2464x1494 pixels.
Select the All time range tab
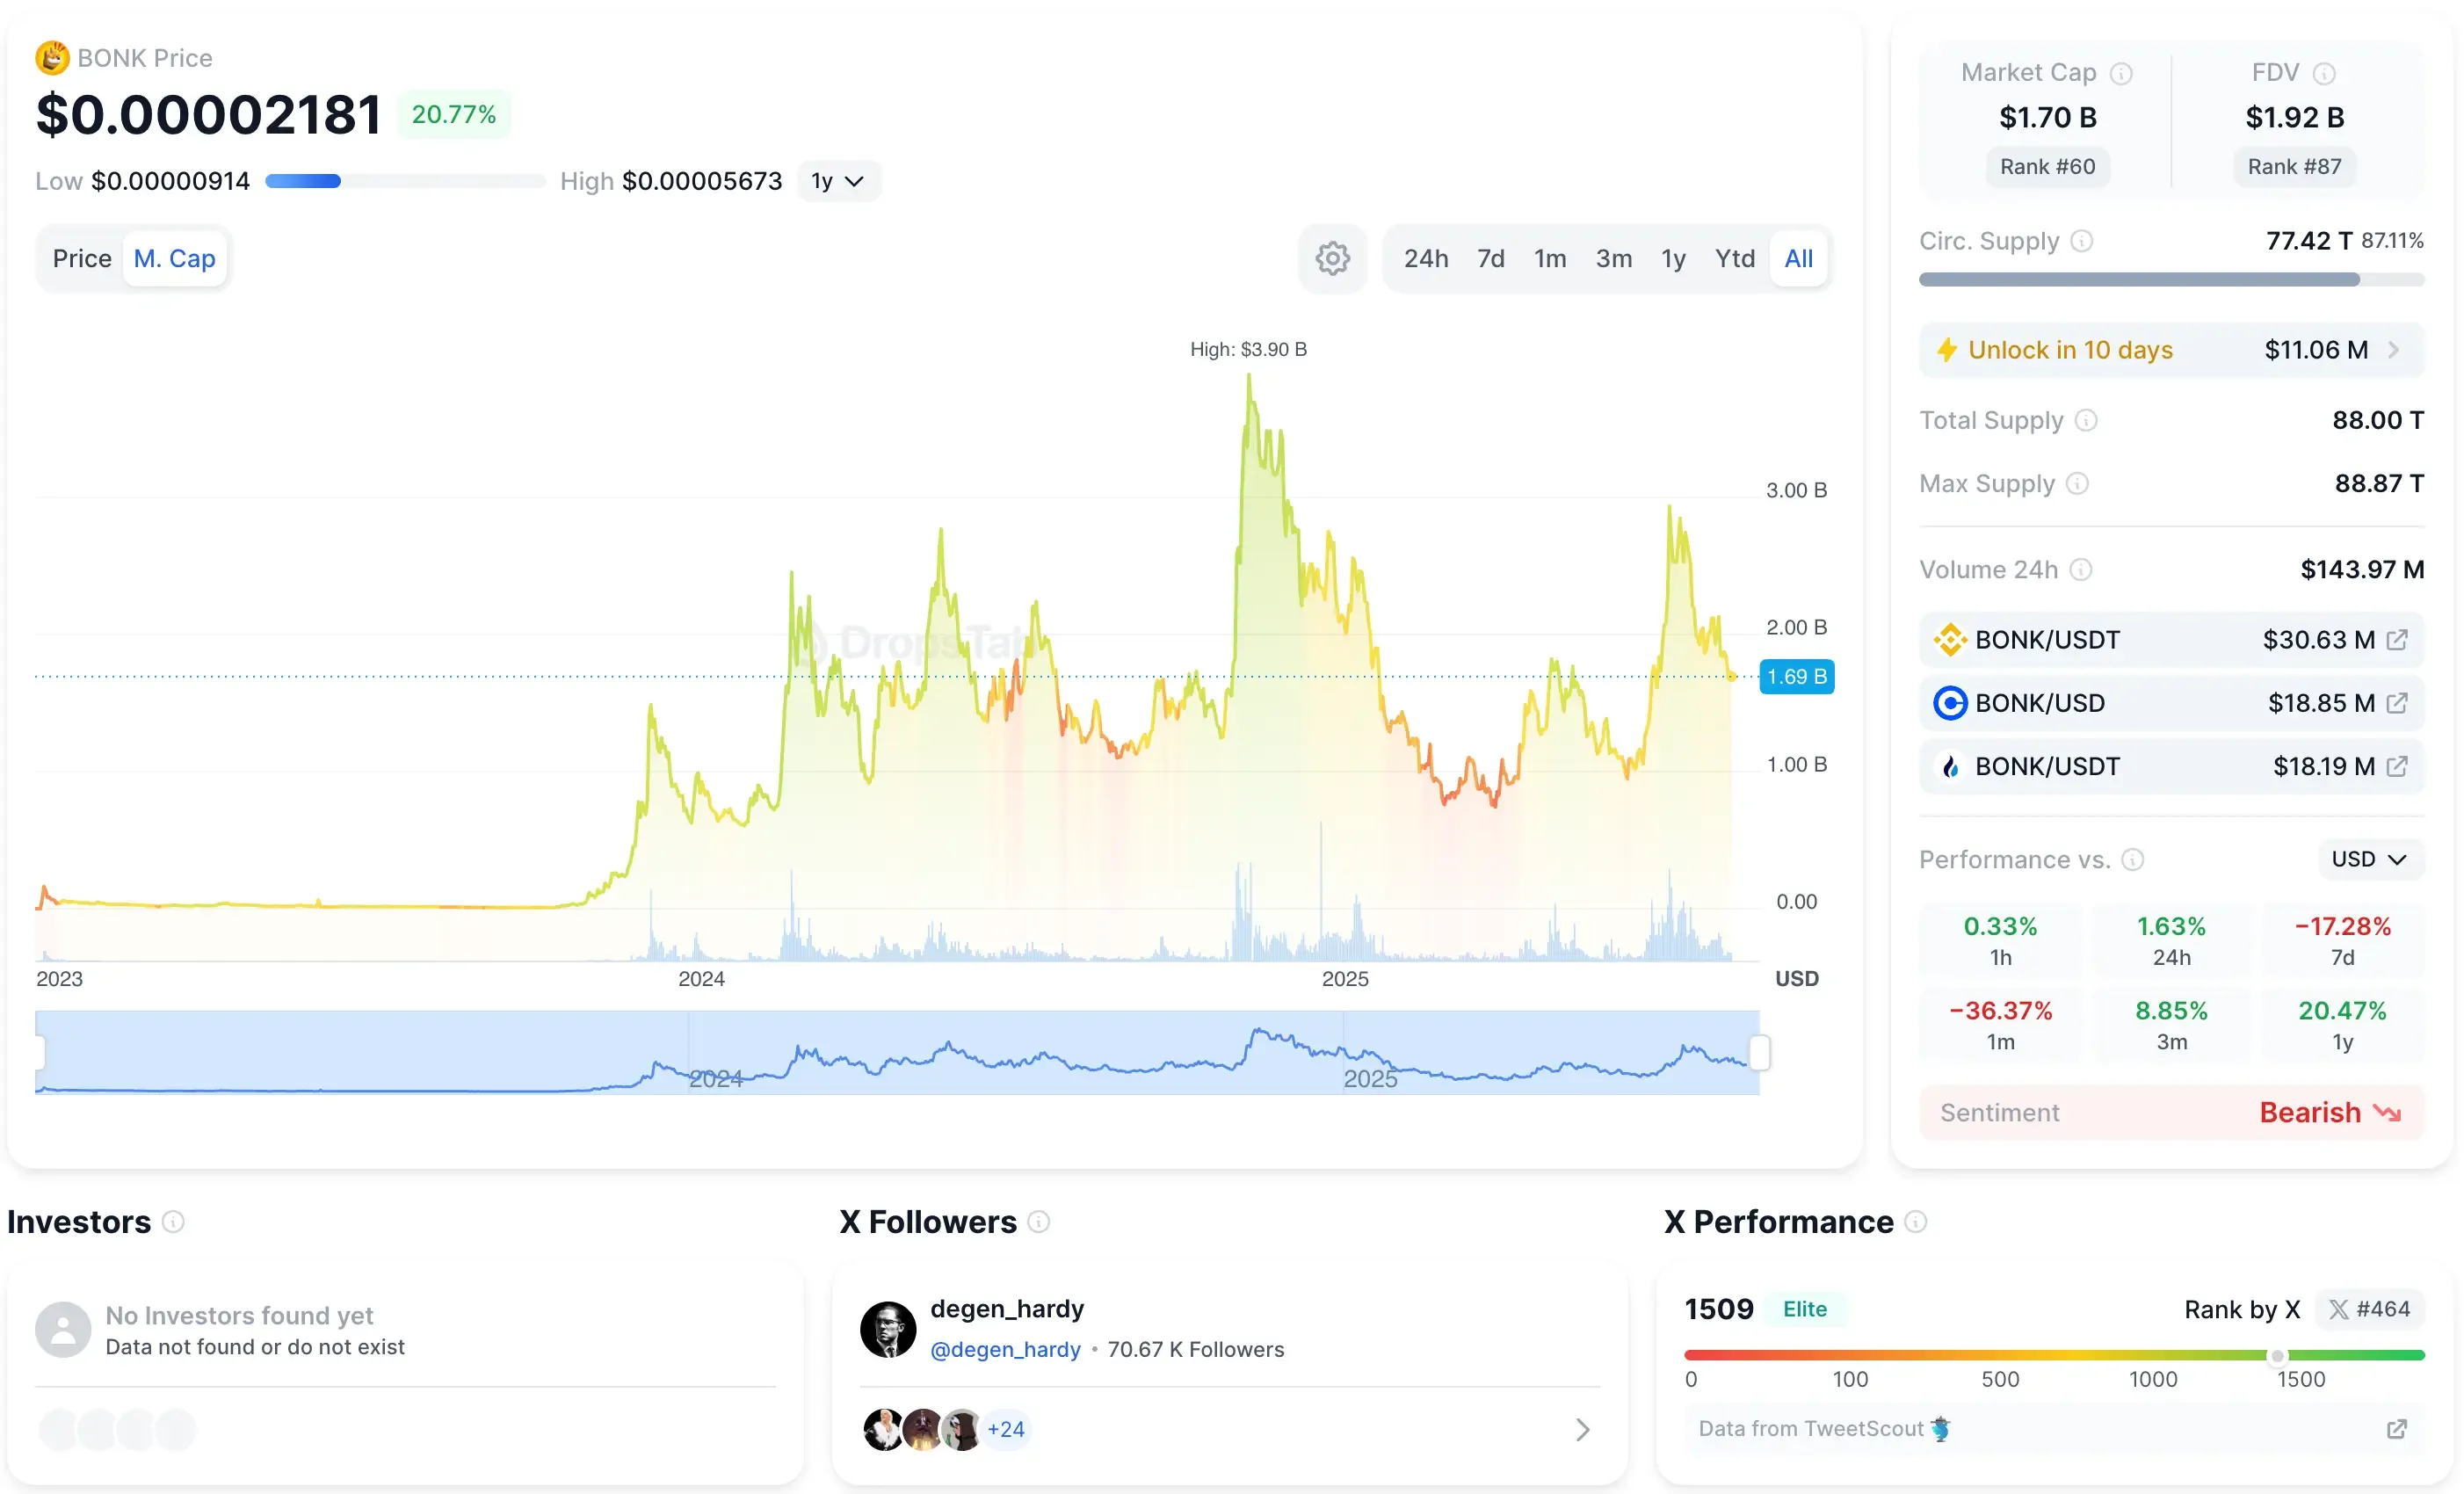pyautogui.click(x=1798, y=259)
